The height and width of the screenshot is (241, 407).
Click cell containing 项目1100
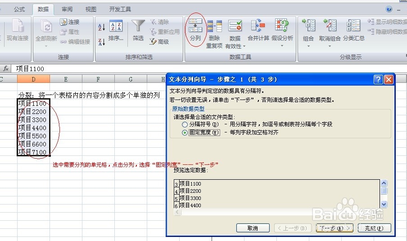[x=33, y=103]
